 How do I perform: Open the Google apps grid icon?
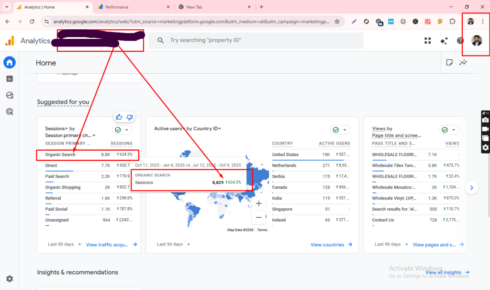point(427,40)
